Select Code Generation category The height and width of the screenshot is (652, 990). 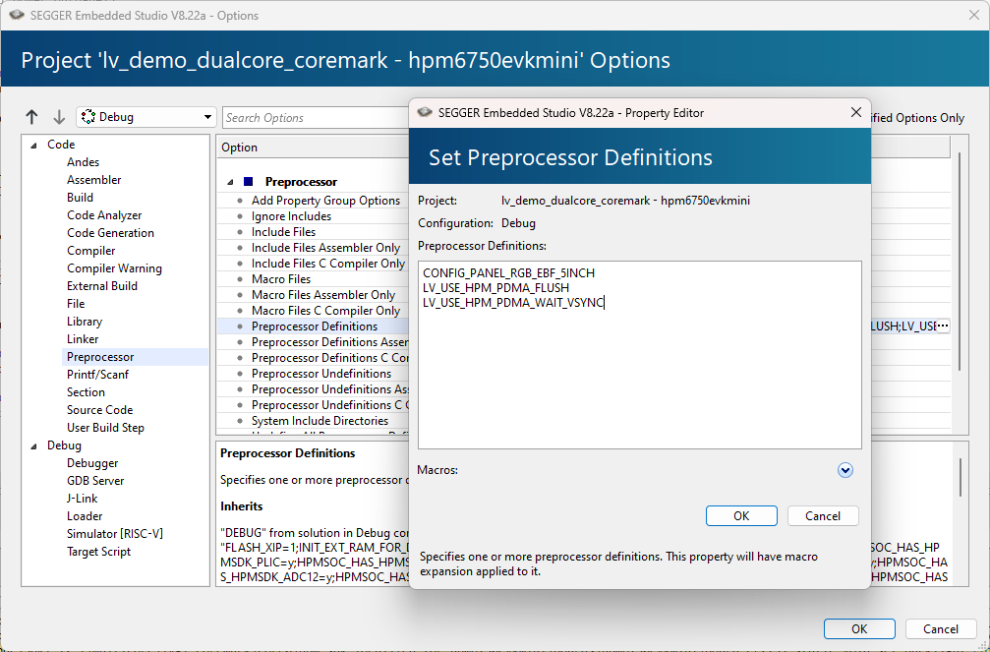pos(110,233)
